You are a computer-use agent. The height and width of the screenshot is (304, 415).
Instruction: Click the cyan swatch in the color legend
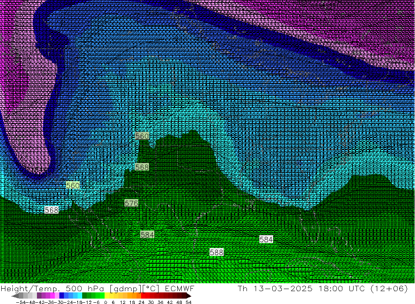[x=80, y=296]
